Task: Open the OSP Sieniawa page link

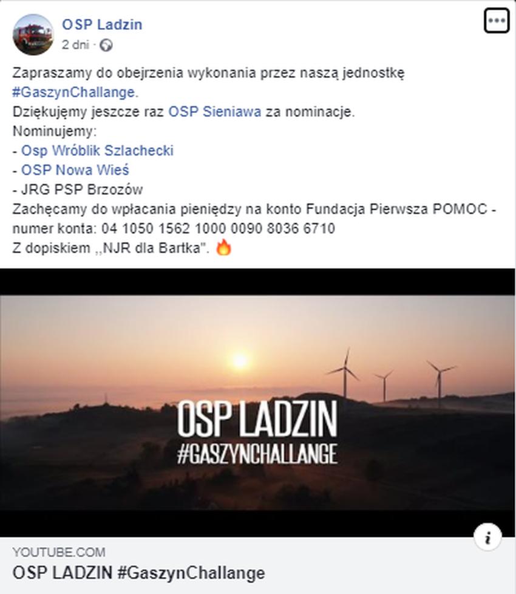Action: click(x=215, y=112)
